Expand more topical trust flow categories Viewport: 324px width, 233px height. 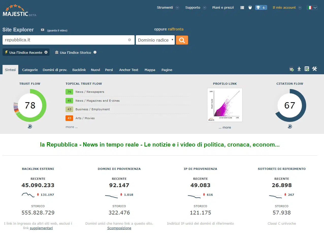72,127
